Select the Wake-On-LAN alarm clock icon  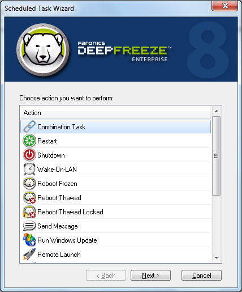(29, 169)
